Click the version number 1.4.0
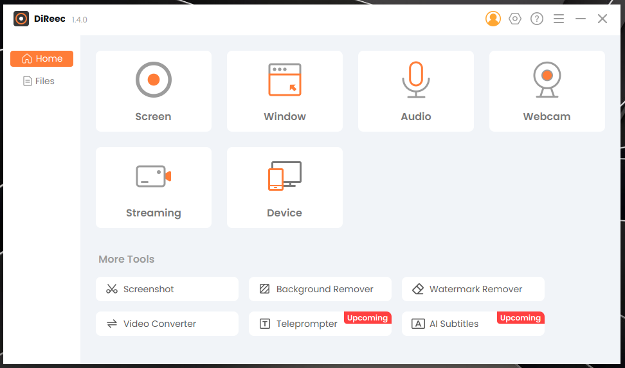625x368 pixels. (79, 19)
